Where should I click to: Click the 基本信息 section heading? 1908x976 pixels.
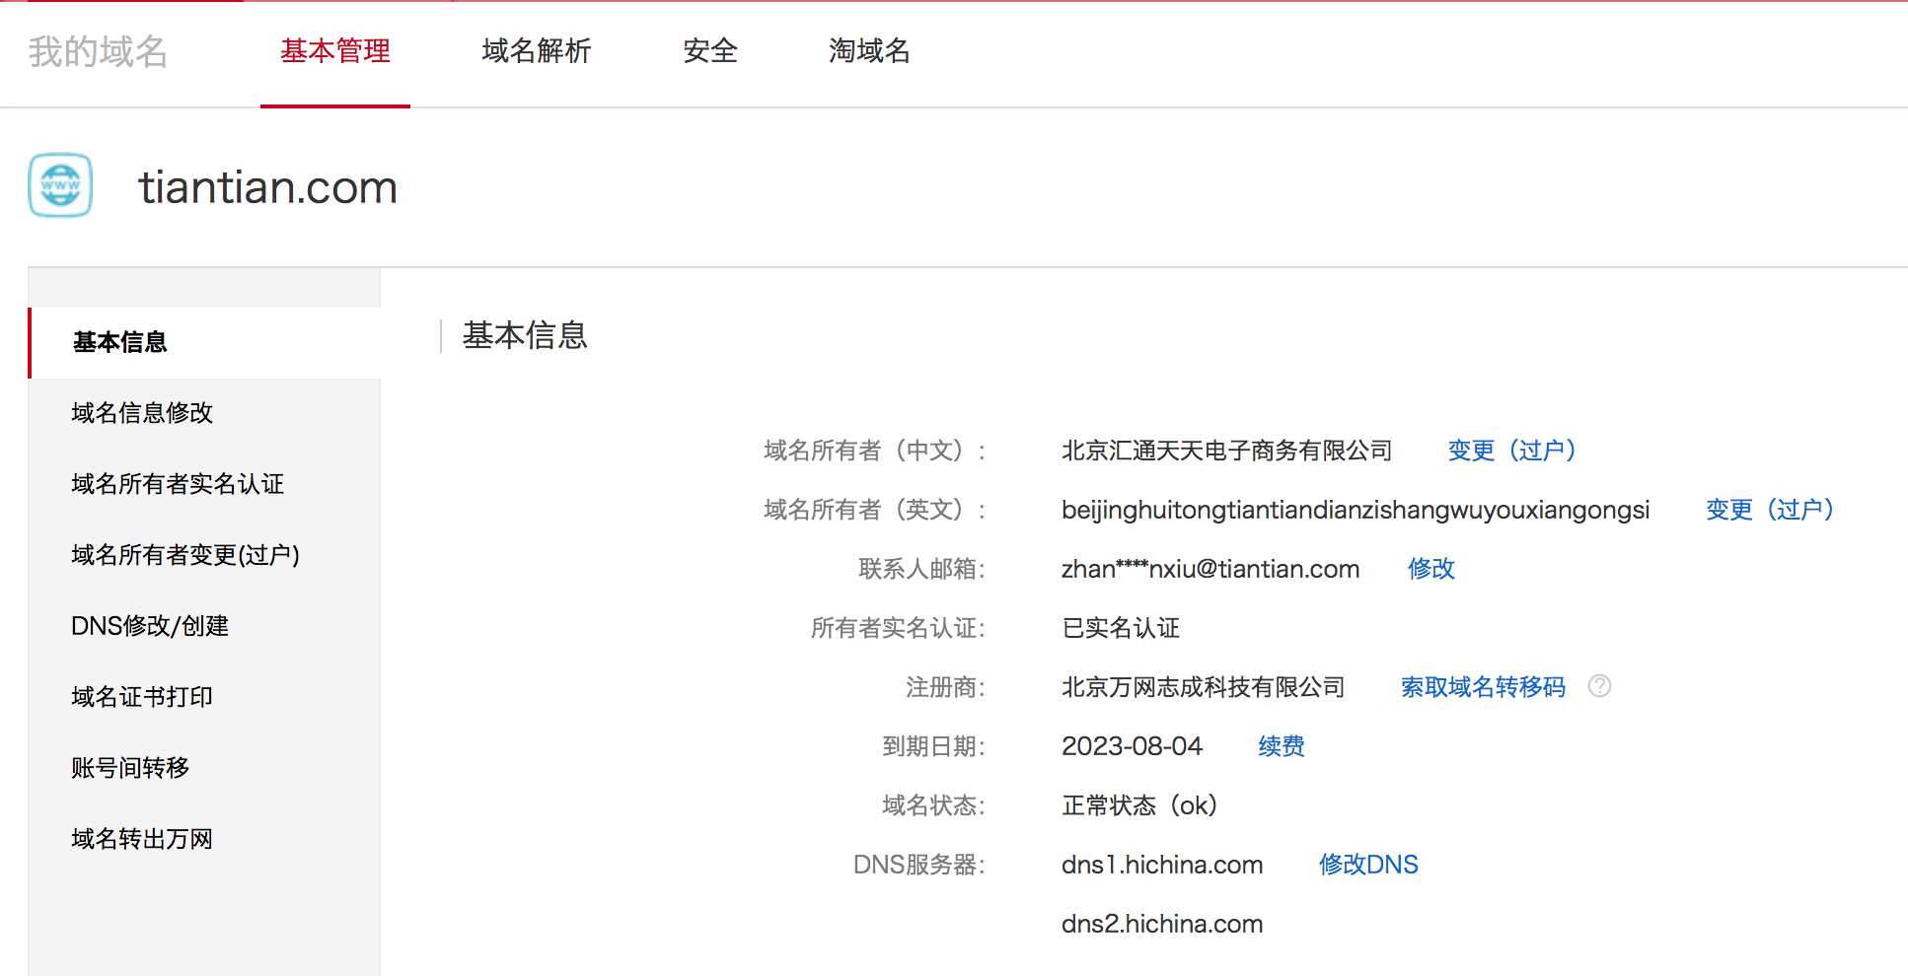525,335
